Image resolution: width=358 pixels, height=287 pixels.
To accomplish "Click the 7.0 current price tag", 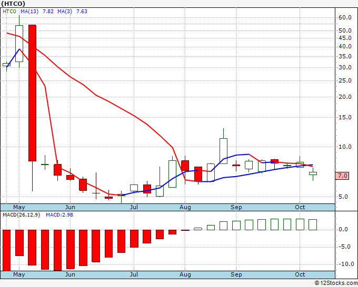I will (342, 176).
